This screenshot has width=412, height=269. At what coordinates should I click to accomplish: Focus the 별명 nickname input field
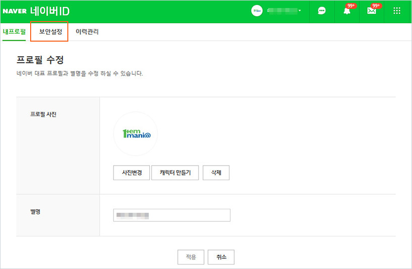[x=172, y=215]
